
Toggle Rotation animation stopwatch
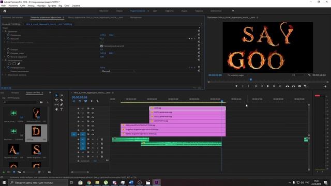8,50
